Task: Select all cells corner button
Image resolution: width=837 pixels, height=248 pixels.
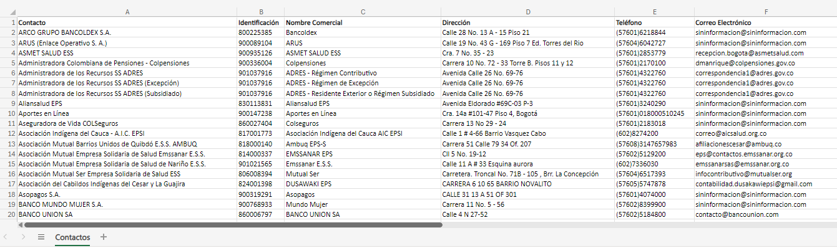Action: tap(8, 12)
